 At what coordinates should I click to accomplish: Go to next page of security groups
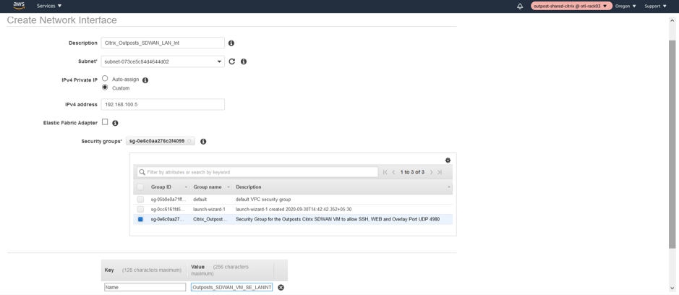tap(431, 172)
